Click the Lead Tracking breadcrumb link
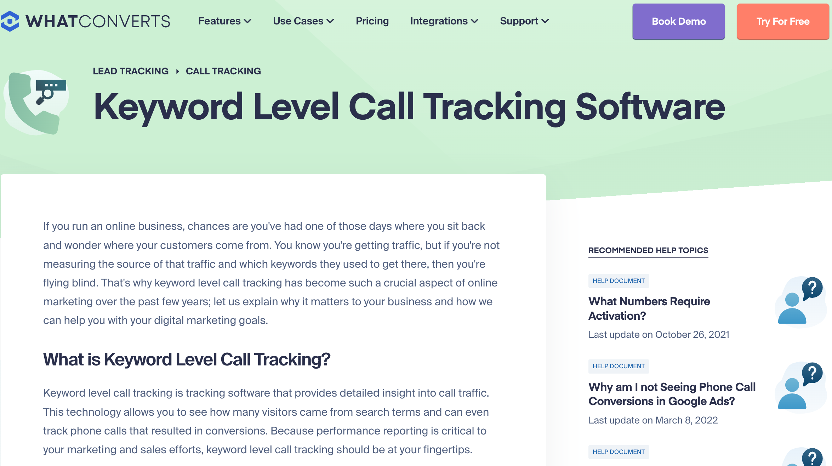Screen dimensions: 832x466 pyautogui.click(x=130, y=71)
